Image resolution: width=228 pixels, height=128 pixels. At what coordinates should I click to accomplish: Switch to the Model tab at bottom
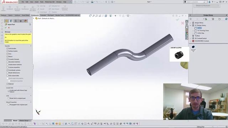[15, 121]
